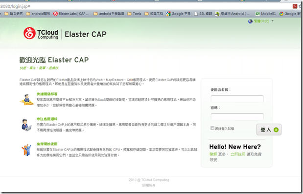Click the login.jsp address bar
This screenshot has height=194, width=303.
(145, 6)
